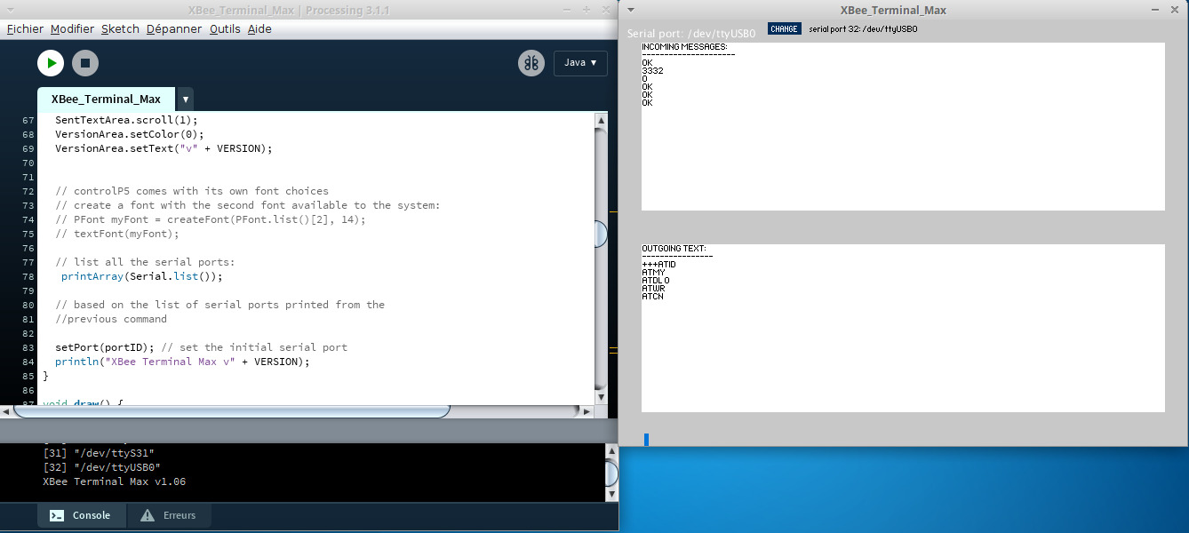Click '3332' in the incoming messages
This screenshot has height=533, width=1189.
click(x=652, y=71)
